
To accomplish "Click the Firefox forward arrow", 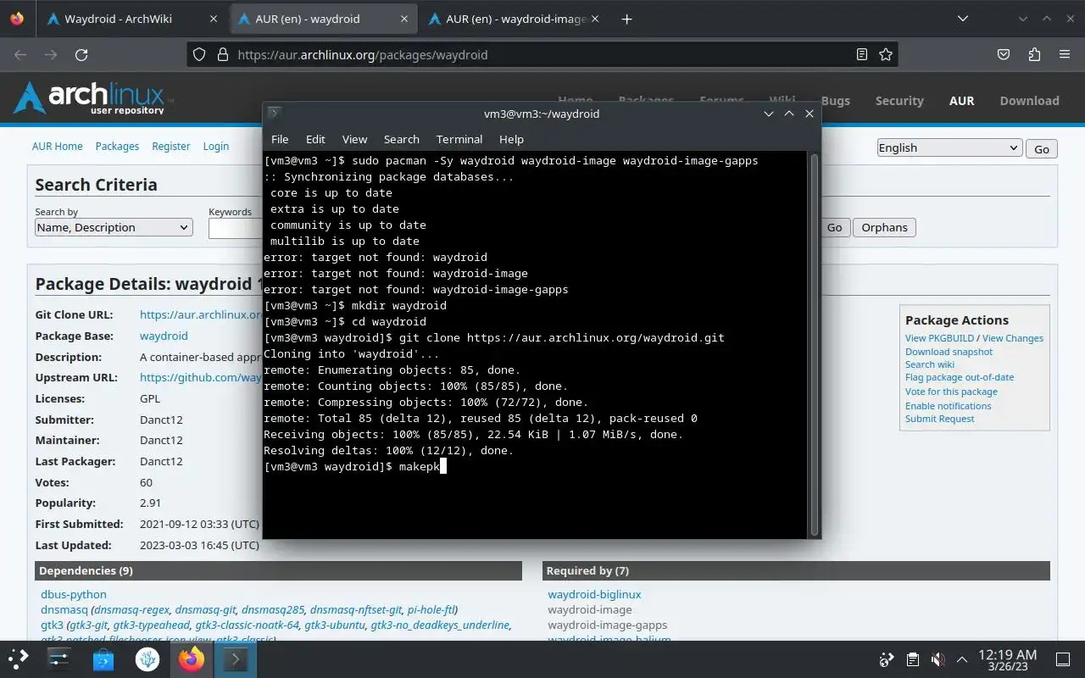I will [51, 54].
